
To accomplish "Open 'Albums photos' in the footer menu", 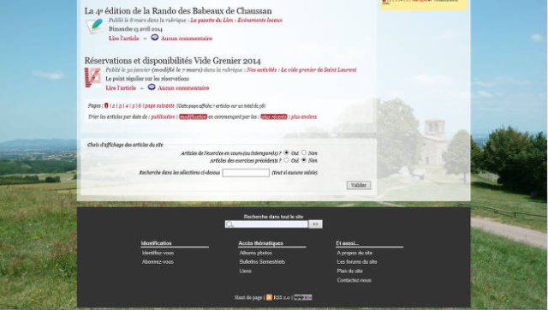I will click(256, 253).
